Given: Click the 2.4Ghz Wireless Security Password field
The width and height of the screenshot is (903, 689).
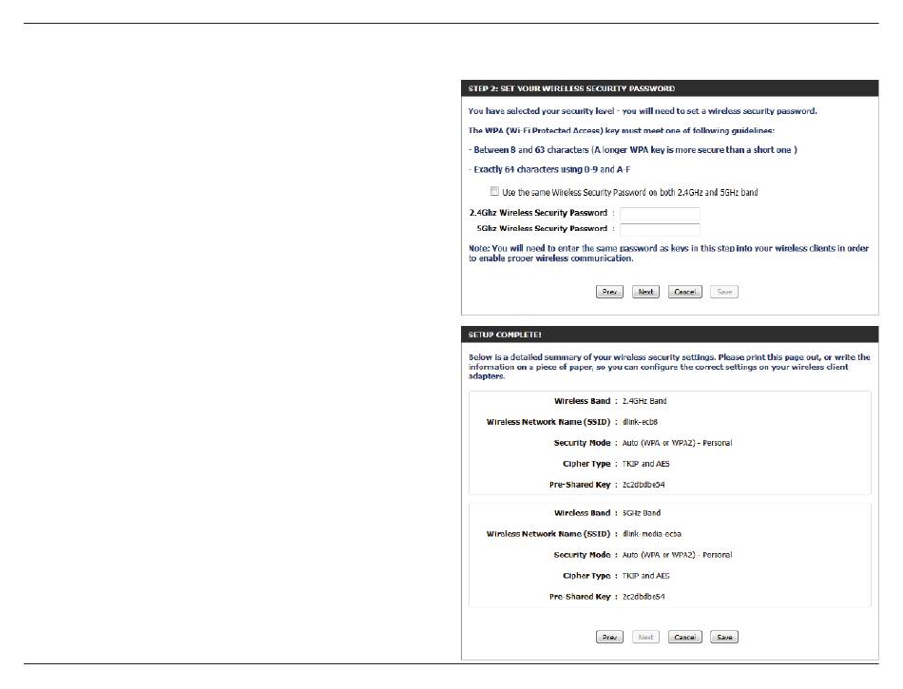Looking at the screenshot, I should [660, 214].
